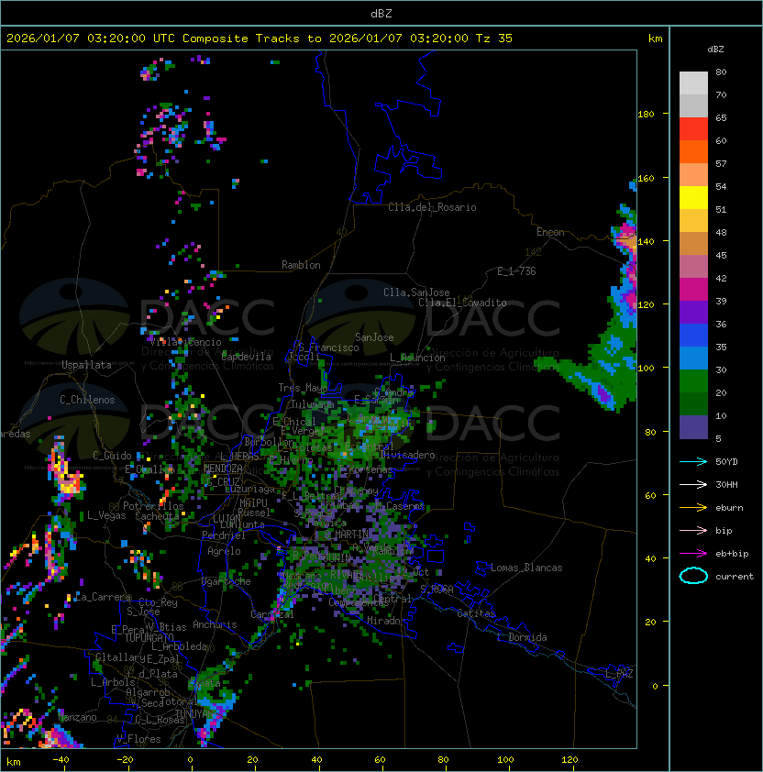This screenshot has height=772, width=763.
Task: Click the yellow 54 dBZ color swatch
Action: tap(693, 197)
